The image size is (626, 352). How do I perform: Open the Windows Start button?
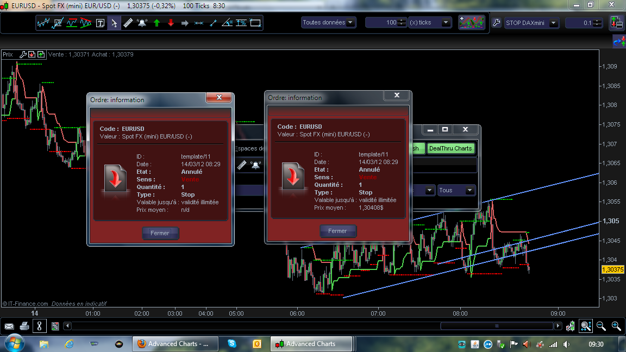click(x=14, y=344)
